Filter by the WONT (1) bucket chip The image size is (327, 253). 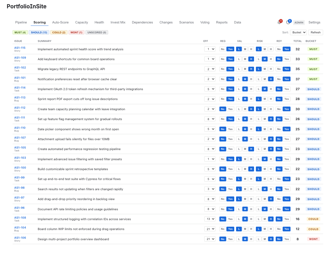point(76,32)
